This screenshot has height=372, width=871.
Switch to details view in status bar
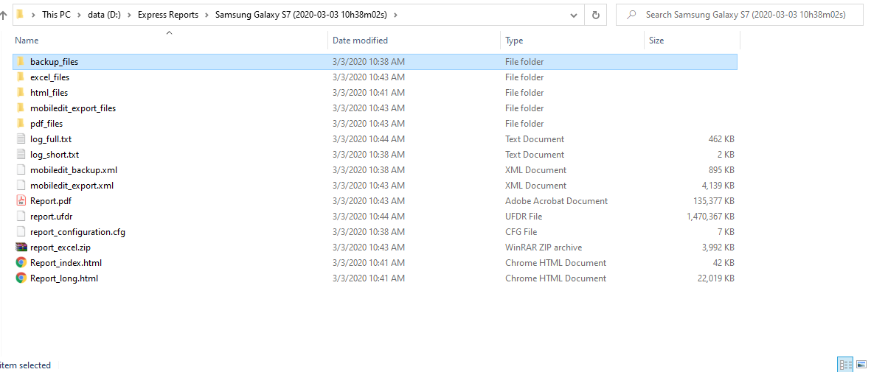845,364
